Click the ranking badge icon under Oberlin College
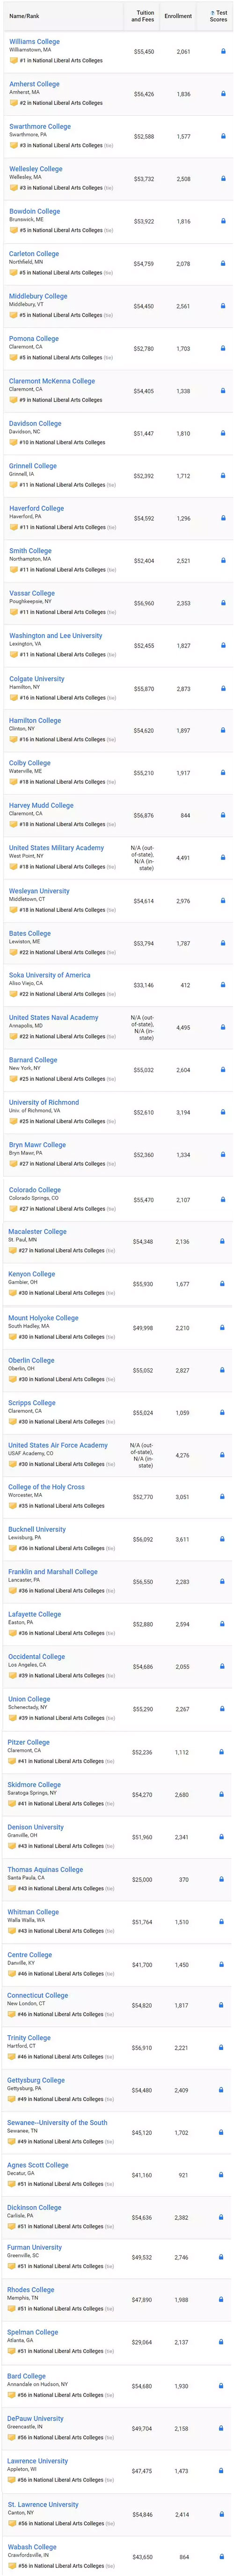 (x=14, y=1378)
